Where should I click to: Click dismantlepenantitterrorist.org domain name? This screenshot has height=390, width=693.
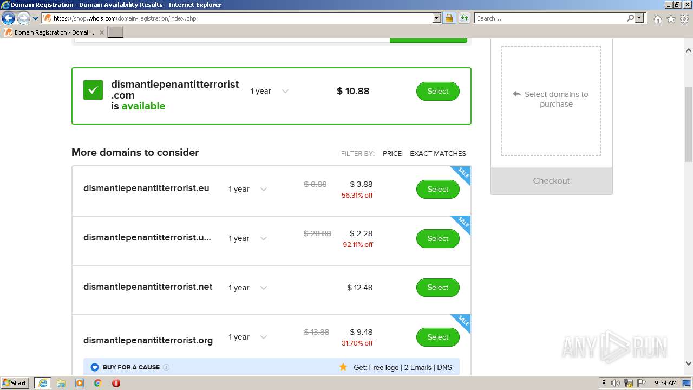(148, 340)
